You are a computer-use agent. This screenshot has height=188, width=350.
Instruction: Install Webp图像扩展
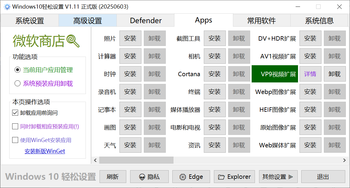[x=310, y=92]
